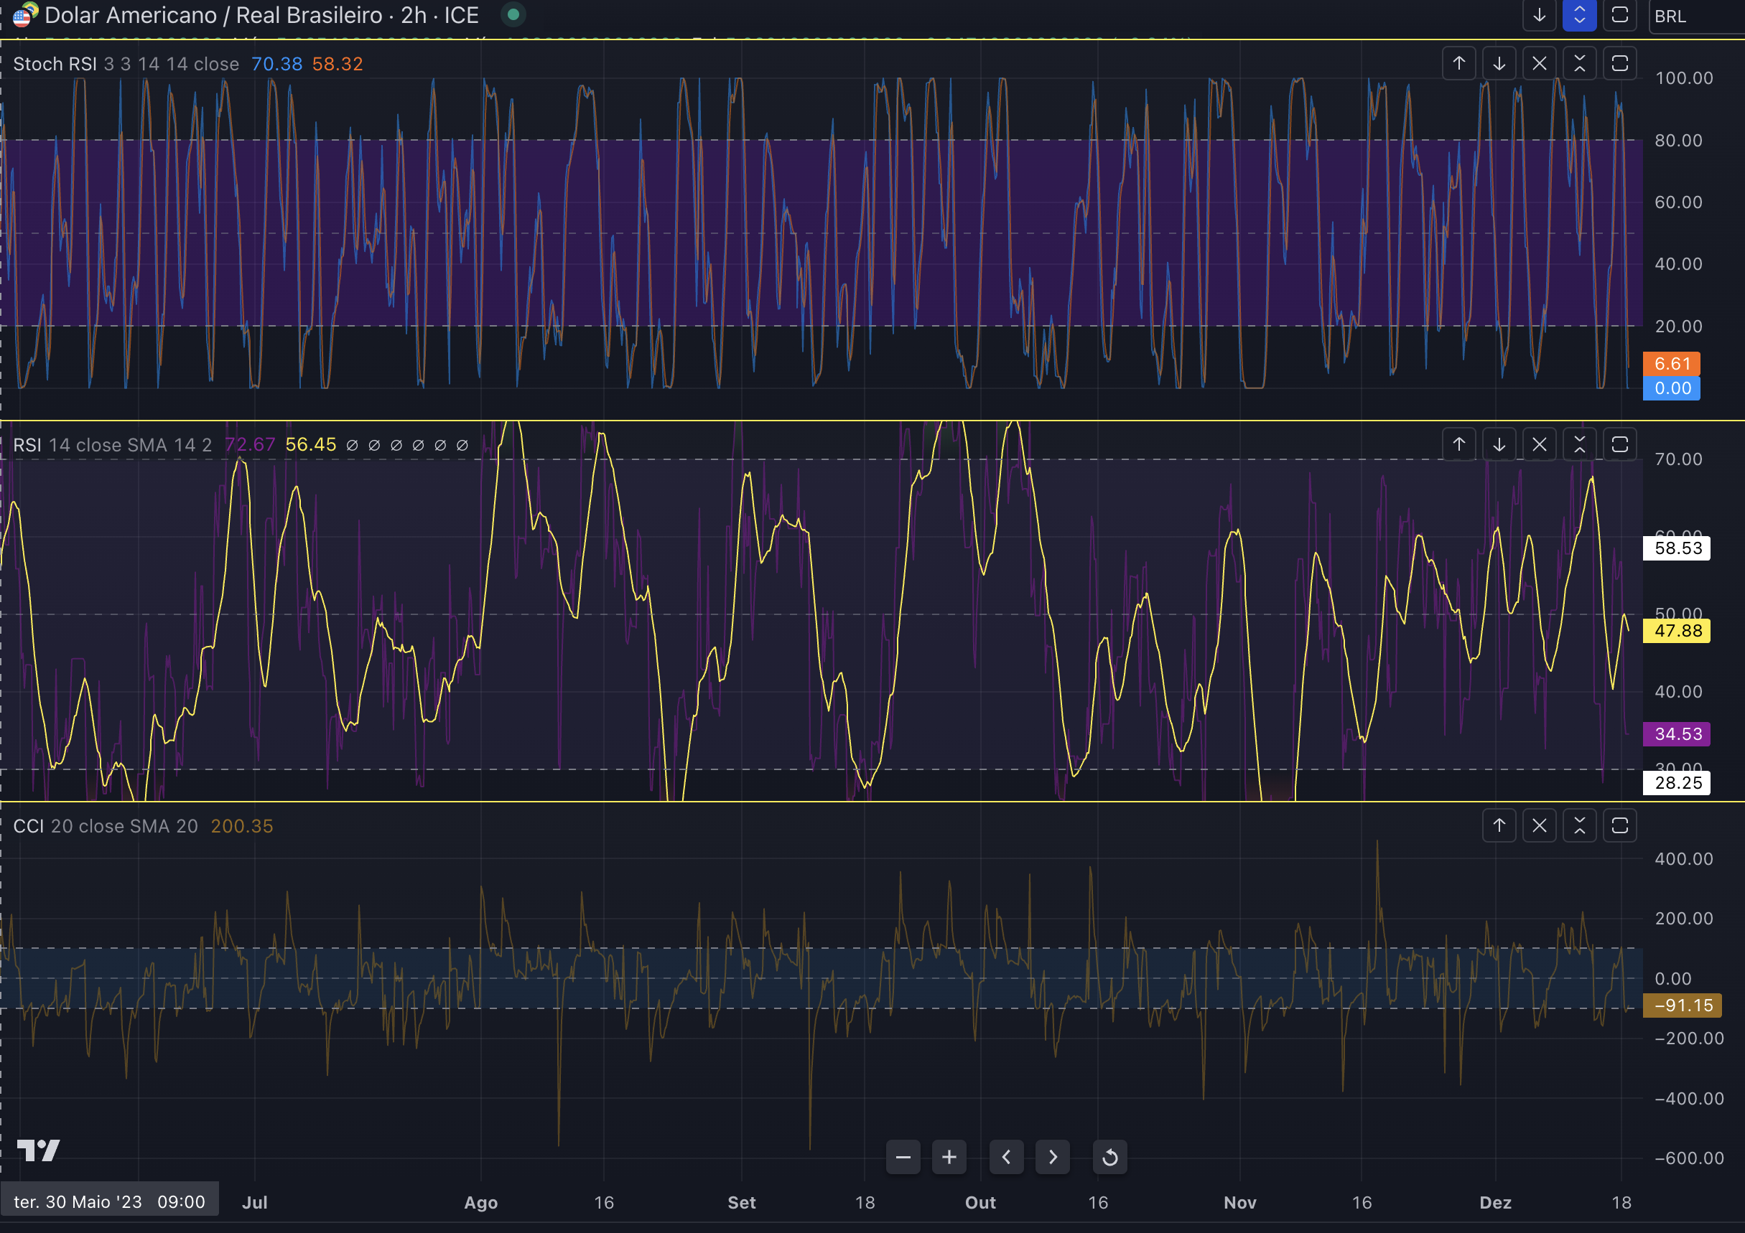The height and width of the screenshot is (1233, 1745).
Task: Maximize the Stoch RSI pane
Action: [1619, 64]
